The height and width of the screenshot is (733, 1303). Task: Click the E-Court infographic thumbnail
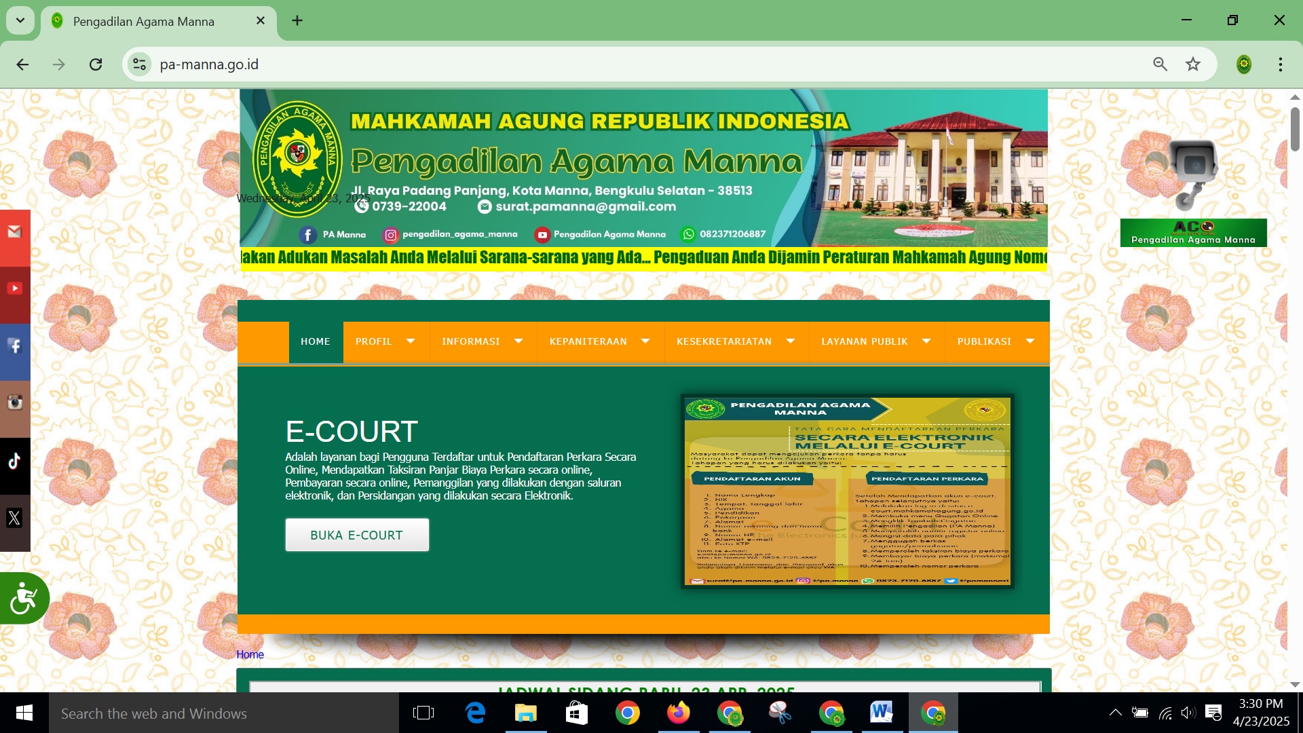[x=847, y=491]
